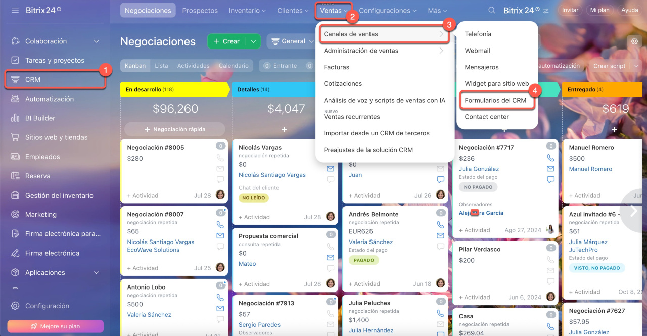Select Telefonía in the submenu
Viewport: 647px width, 336px height.
(x=478, y=34)
